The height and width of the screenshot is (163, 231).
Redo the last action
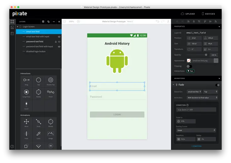[163, 21]
